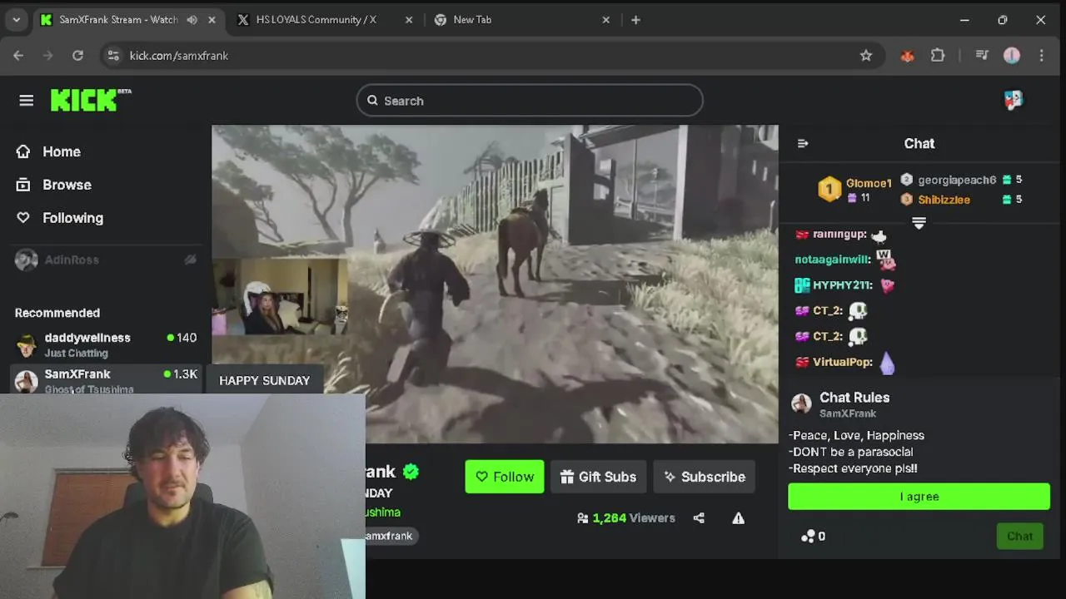Subscribe to SamXFrank channel
Viewport: 1066px width, 599px height.
point(705,477)
